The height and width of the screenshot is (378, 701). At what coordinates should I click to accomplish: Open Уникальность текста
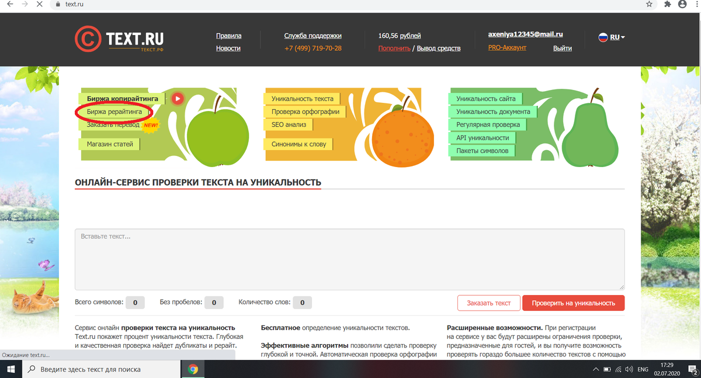(303, 99)
